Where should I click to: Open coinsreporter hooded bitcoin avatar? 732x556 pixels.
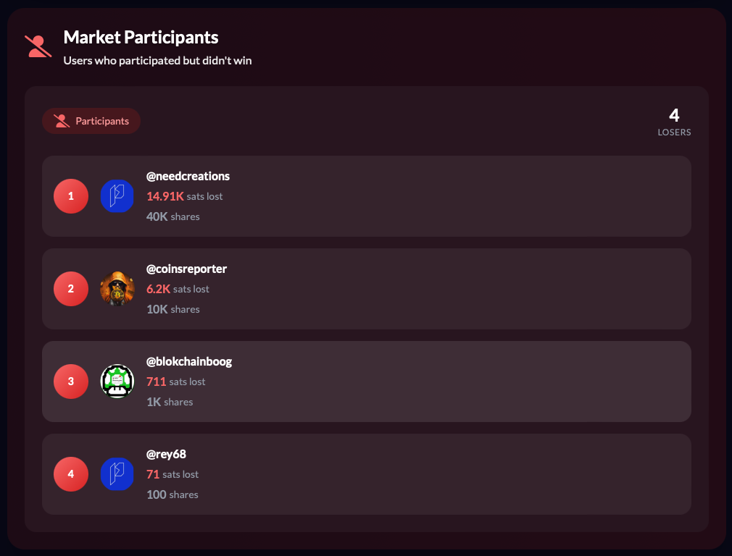coord(117,289)
